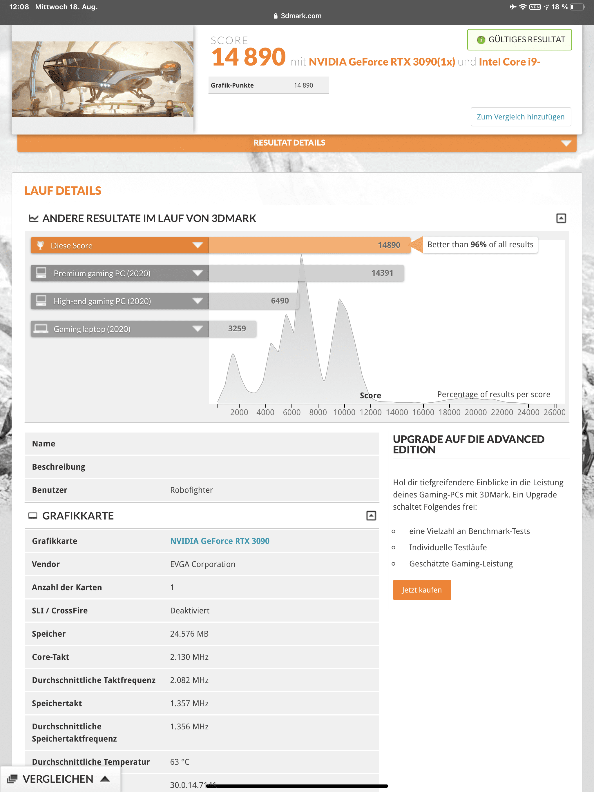Click the Better than 96% tooltip
Screen dimensions: 594x792
coord(480,245)
